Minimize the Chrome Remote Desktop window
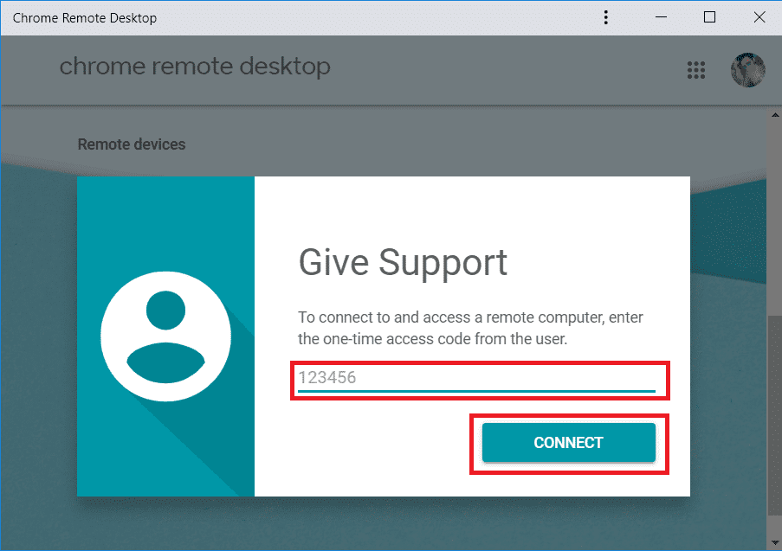 click(662, 17)
